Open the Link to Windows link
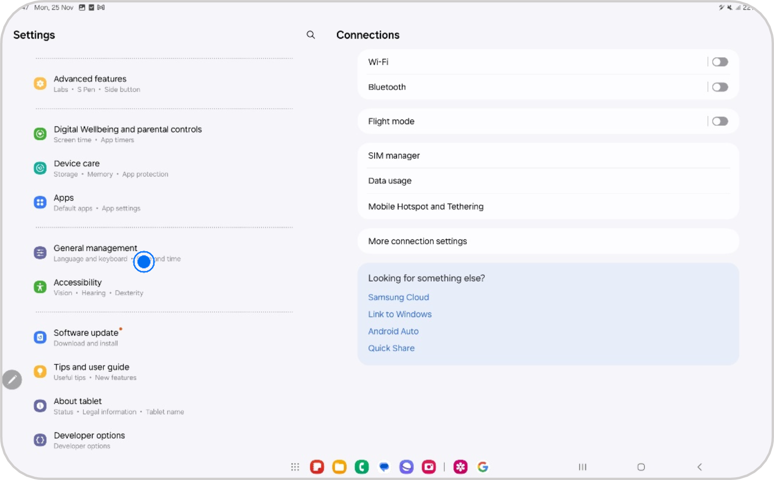774x480 pixels. (x=400, y=314)
